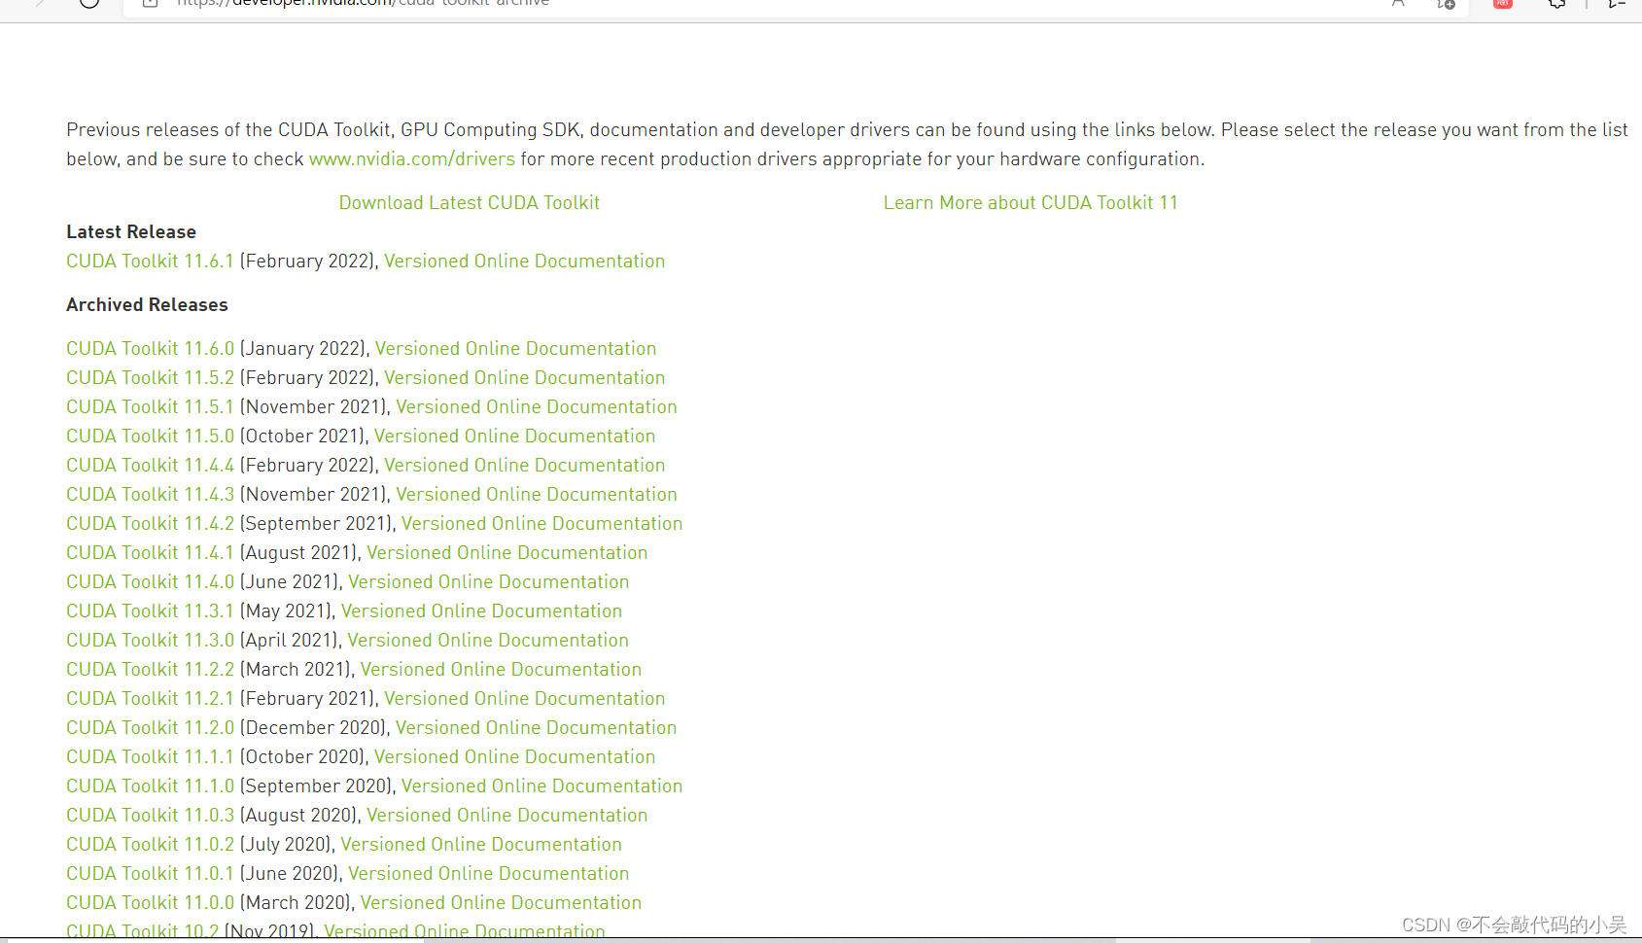Click the '(March 2020)' date text

[x=296, y=903]
